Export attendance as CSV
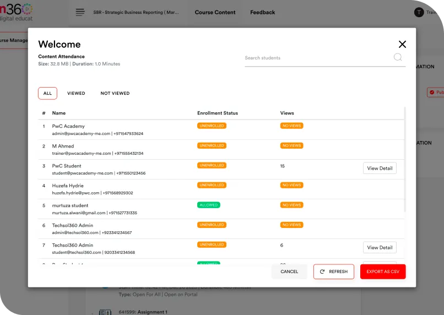The height and width of the screenshot is (315, 444). pyautogui.click(x=383, y=271)
